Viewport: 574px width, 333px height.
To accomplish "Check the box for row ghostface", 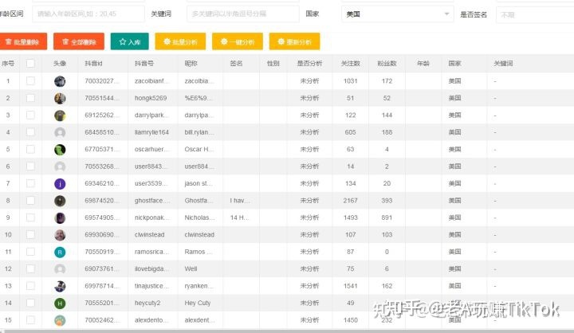I will tap(30, 201).
